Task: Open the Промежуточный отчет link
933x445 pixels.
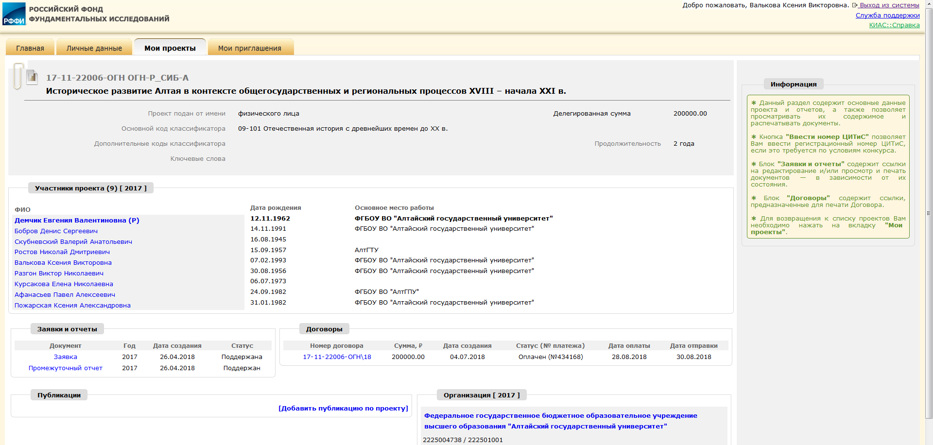Action: (x=66, y=368)
